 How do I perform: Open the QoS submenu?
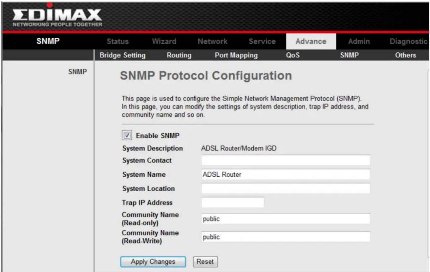293,55
